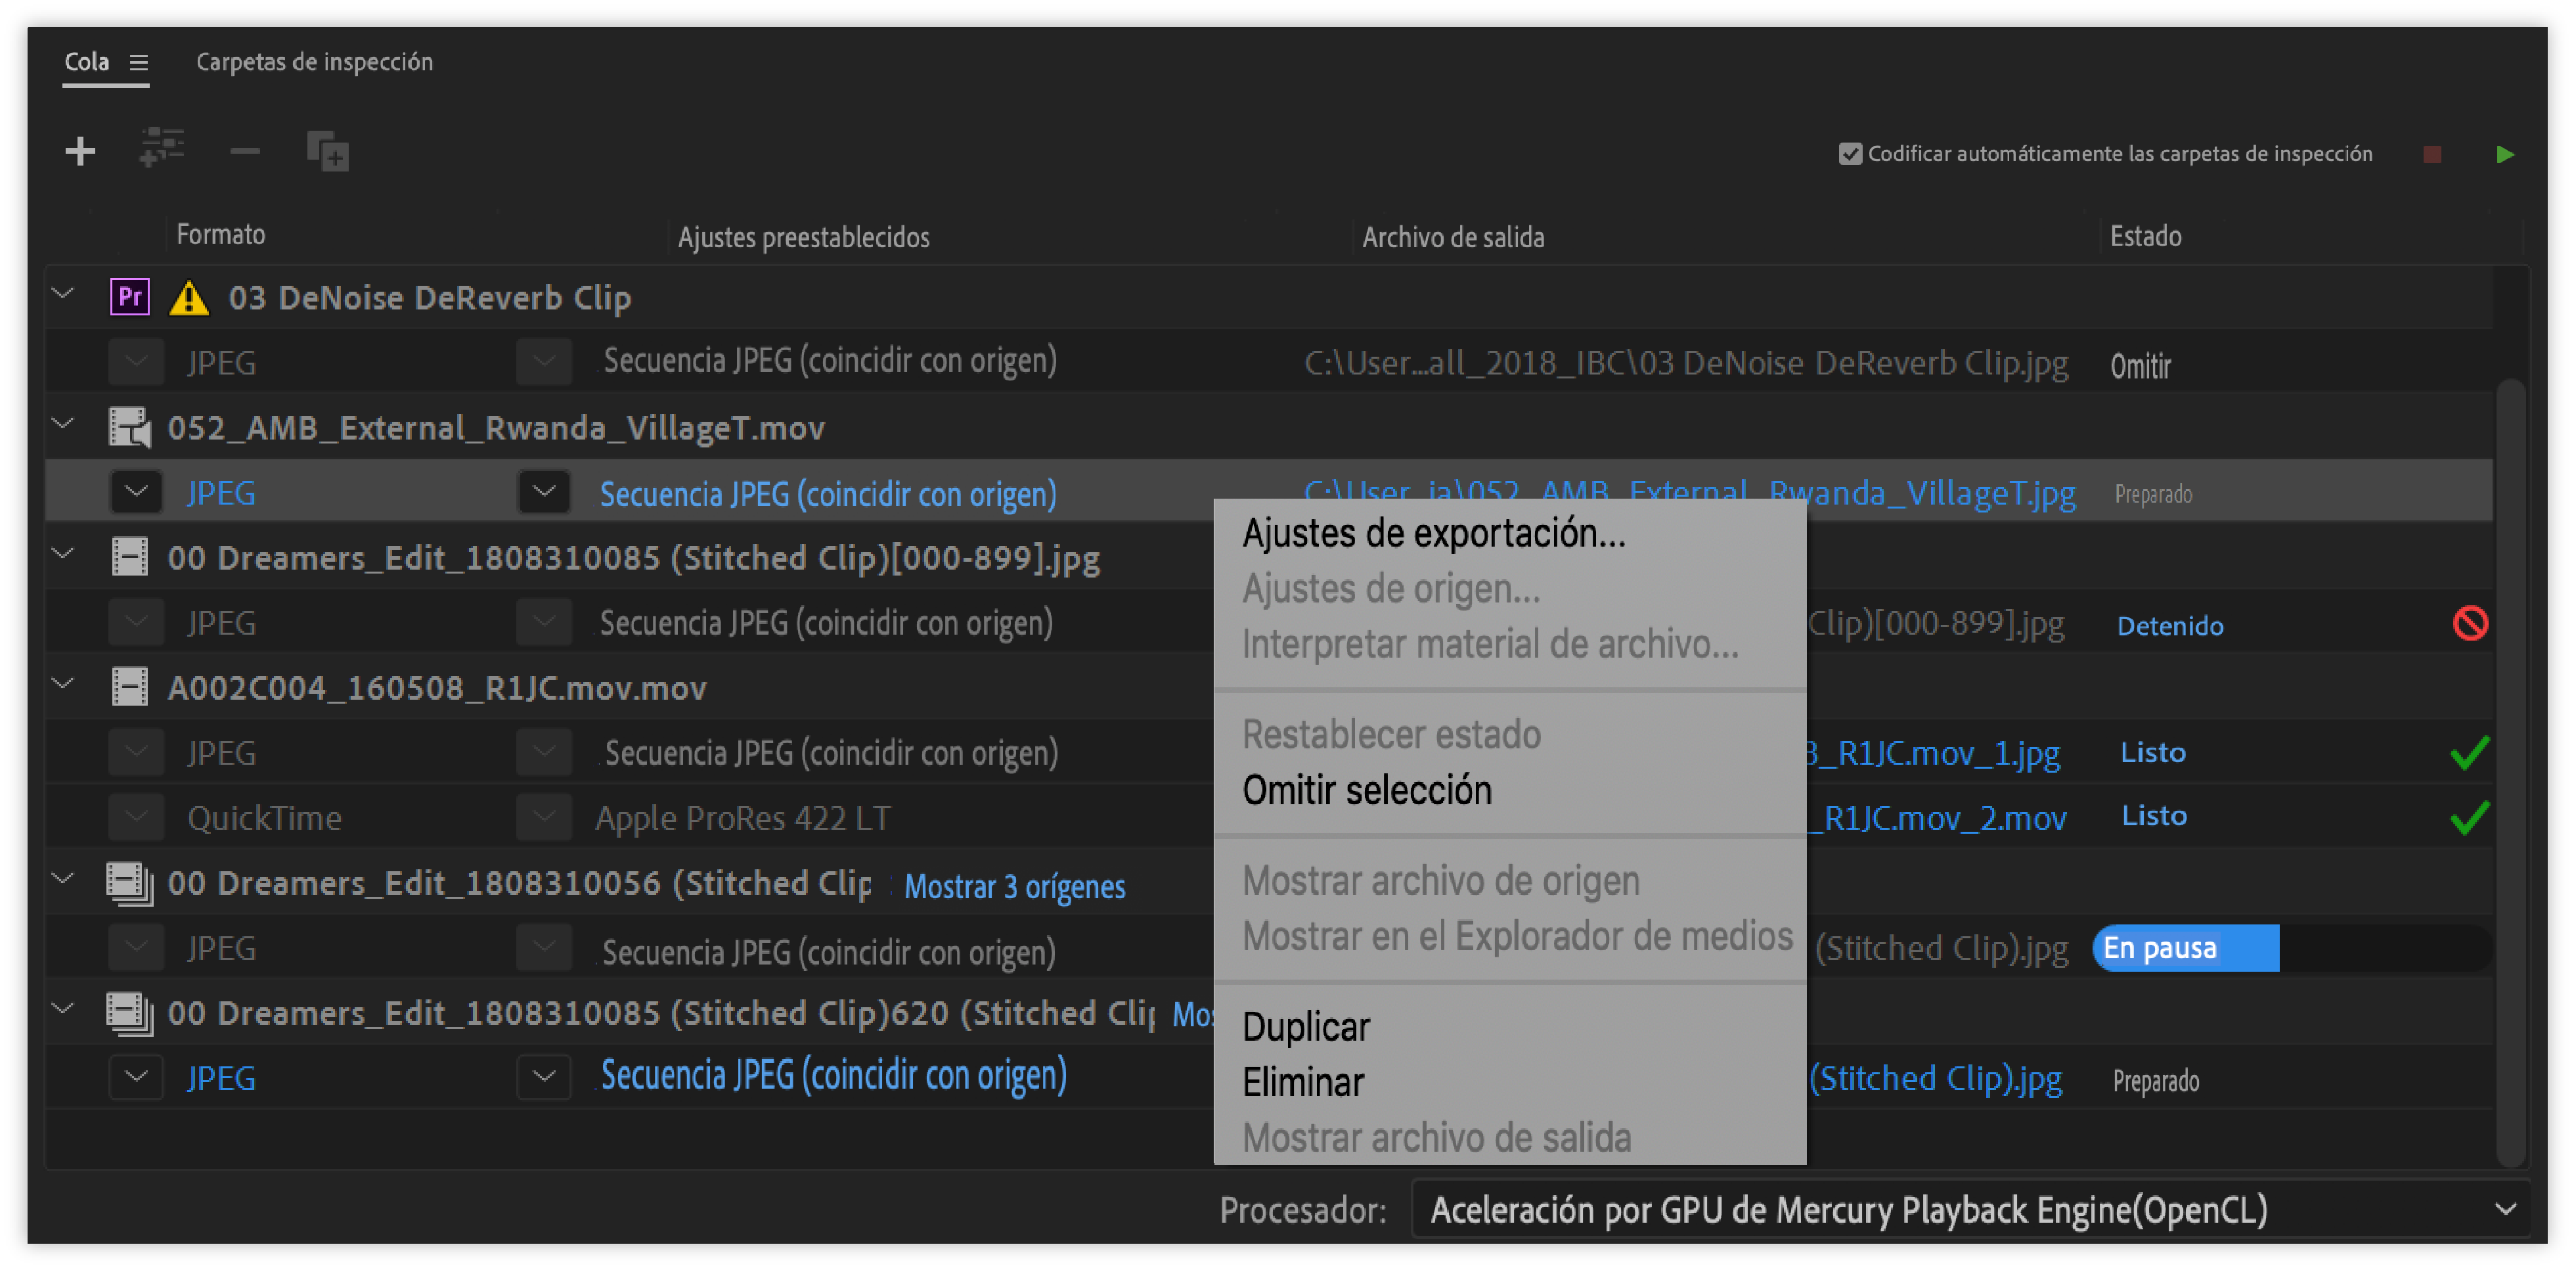This screenshot has width=2576, height=1272.
Task: Click the Add Output icon in the toolbar
Action: coord(326,151)
